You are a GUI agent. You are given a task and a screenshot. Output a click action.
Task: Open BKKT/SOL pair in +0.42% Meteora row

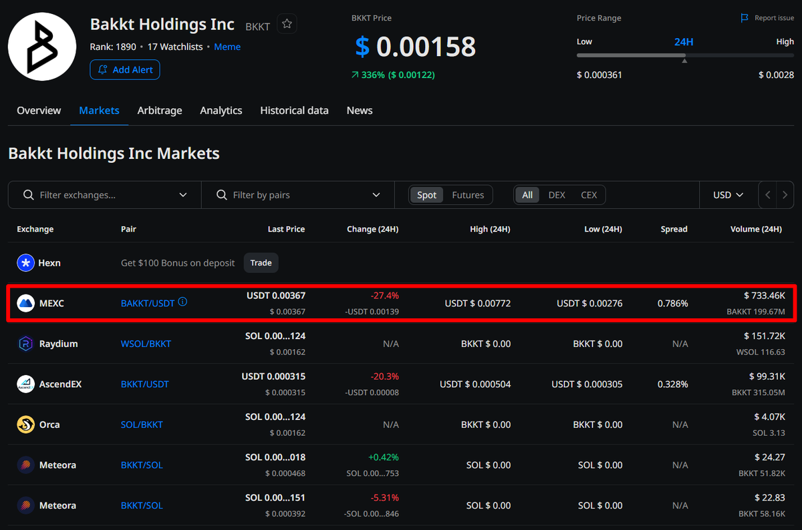click(x=142, y=465)
